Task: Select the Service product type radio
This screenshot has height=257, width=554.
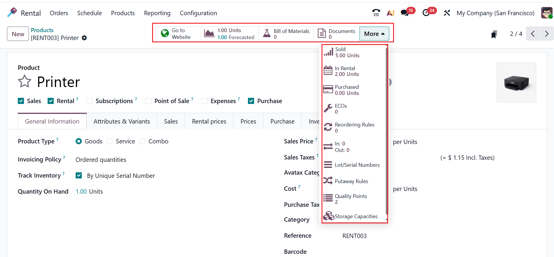Action: point(110,141)
